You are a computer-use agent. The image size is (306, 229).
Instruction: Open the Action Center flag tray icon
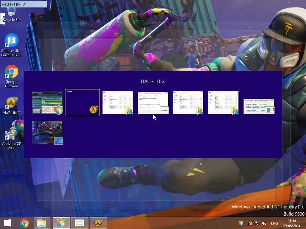250,223
